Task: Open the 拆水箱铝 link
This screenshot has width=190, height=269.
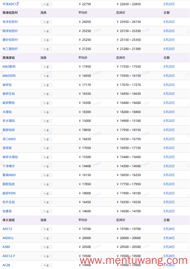Action: click(9, 121)
